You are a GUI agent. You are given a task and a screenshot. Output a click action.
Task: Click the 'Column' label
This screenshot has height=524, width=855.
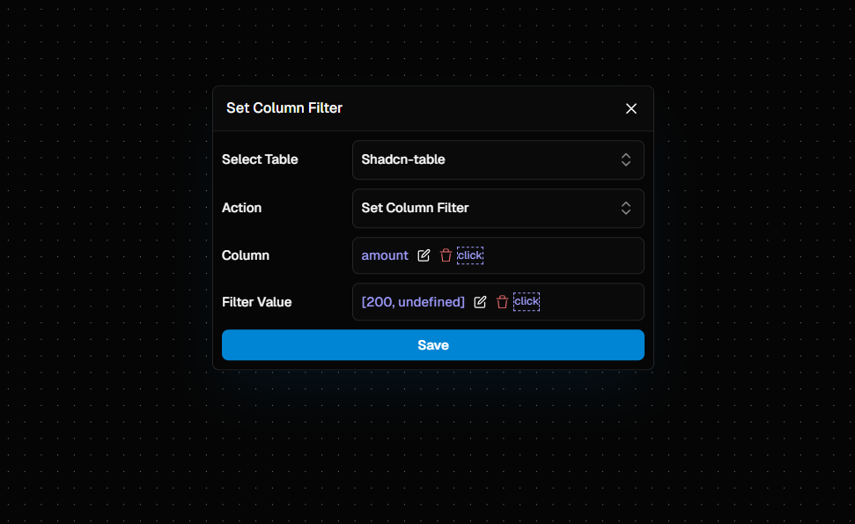(246, 255)
